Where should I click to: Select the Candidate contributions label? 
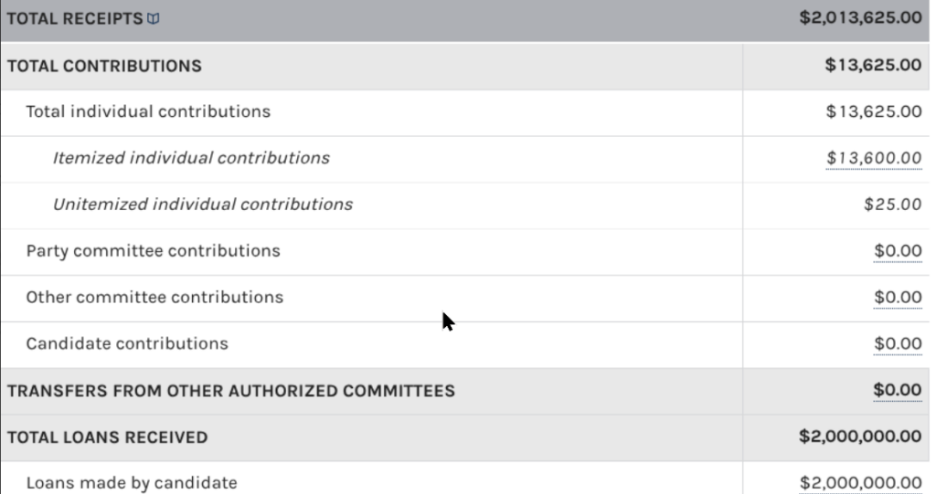click(x=127, y=343)
